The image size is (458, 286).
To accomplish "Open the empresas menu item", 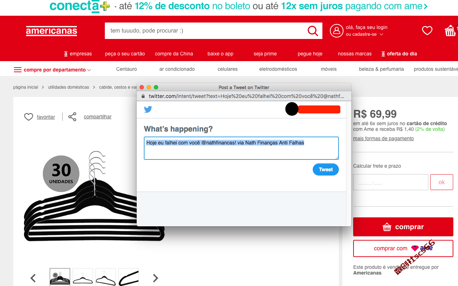I will point(78,54).
